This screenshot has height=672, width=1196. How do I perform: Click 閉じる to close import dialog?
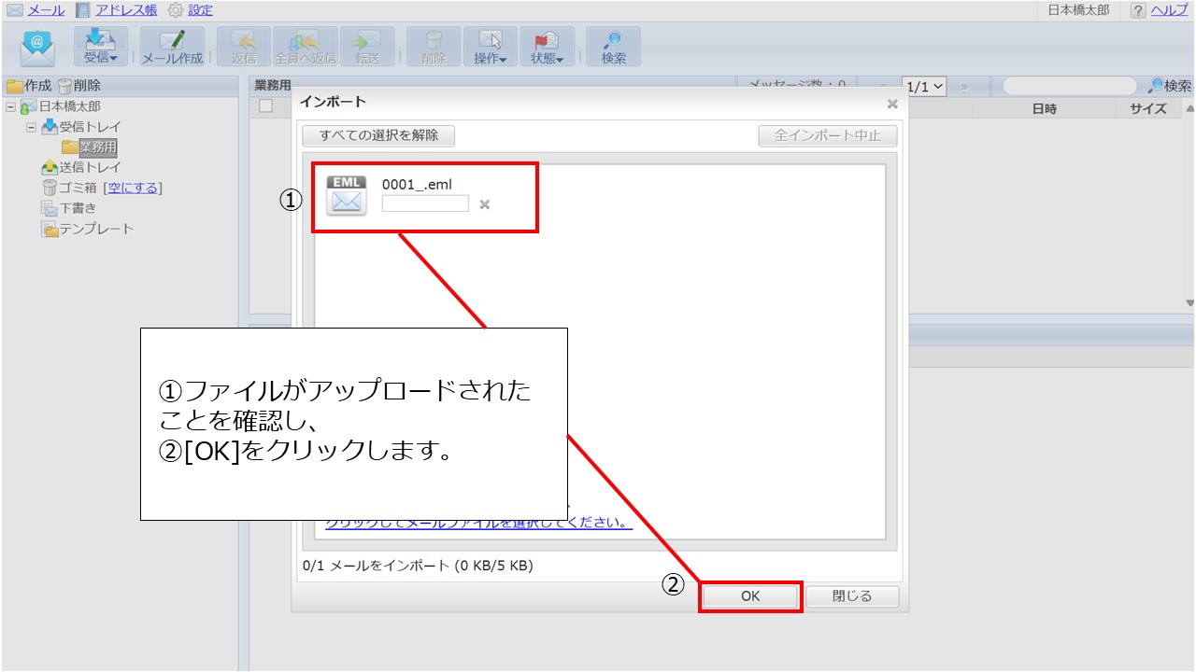point(852,596)
